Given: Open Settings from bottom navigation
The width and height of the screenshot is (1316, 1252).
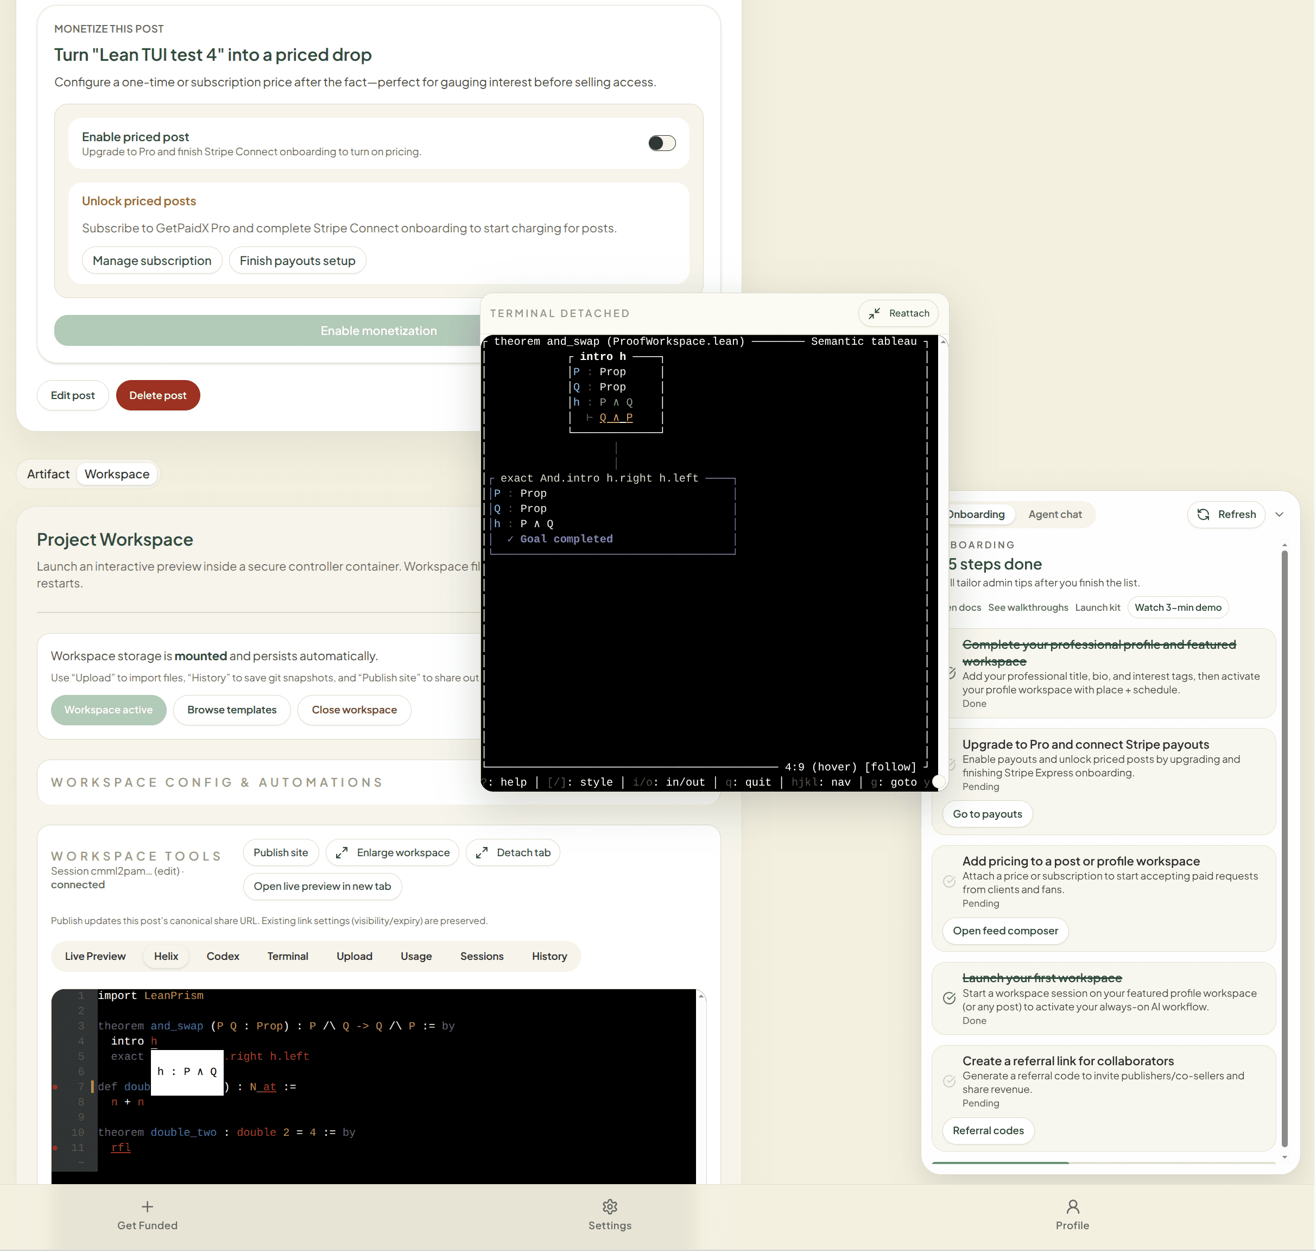Looking at the screenshot, I should point(609,1206).
